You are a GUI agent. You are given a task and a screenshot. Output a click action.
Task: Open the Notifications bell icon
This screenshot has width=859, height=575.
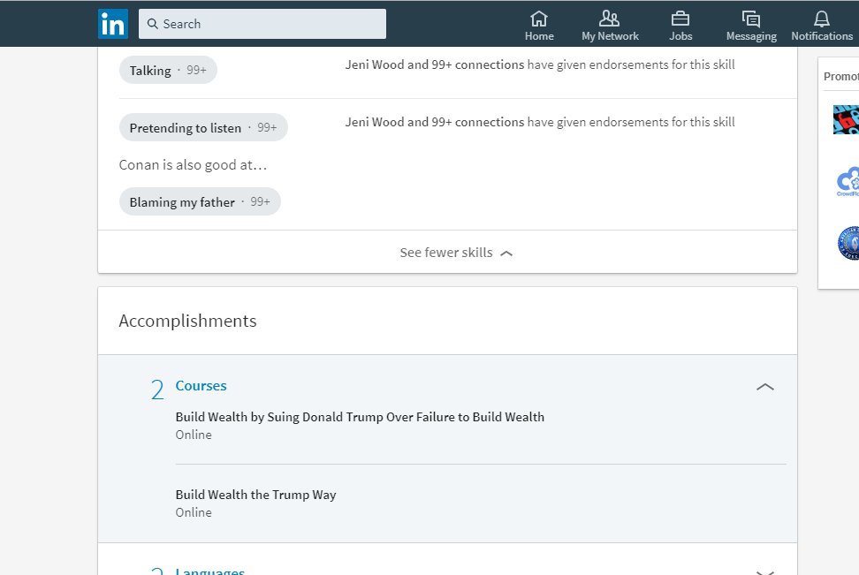point(821,19)
